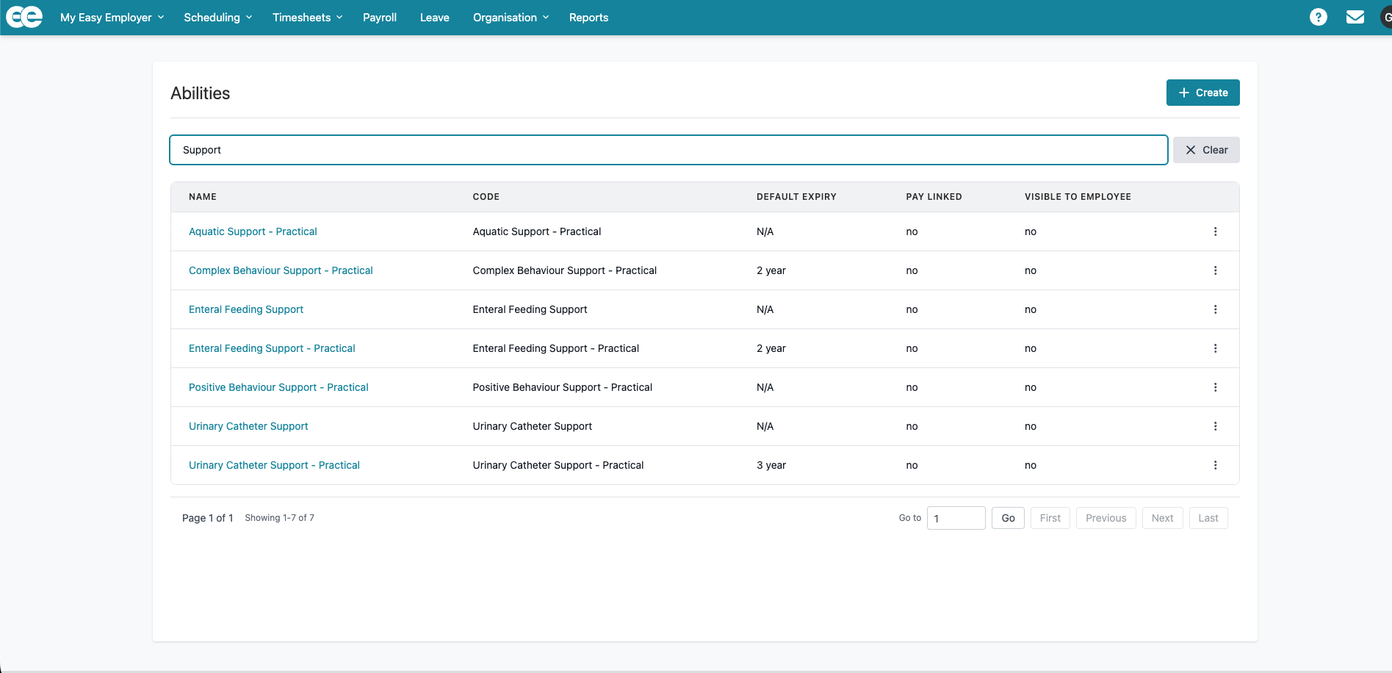Expand the Scheduling dropdown menu
Screen dimensions: 1392x673
pyautogui.click(x=218, y=18)
